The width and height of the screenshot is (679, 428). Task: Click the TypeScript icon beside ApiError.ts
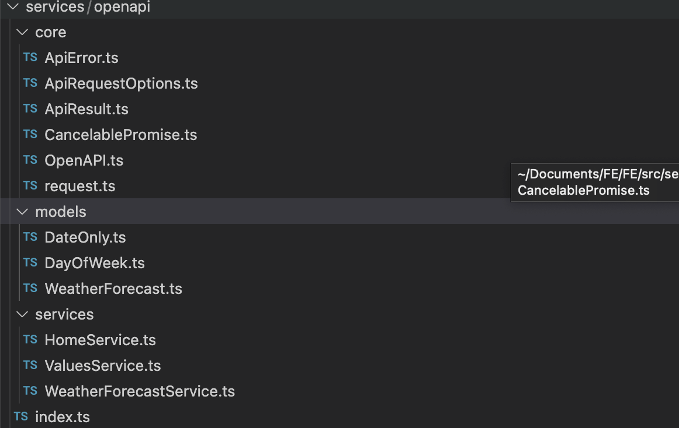coord(30,58)
